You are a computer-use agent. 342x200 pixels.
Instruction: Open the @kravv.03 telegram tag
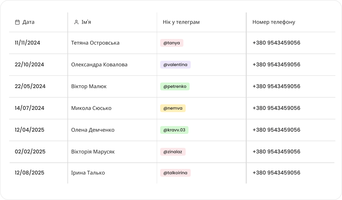coord(174,130)
